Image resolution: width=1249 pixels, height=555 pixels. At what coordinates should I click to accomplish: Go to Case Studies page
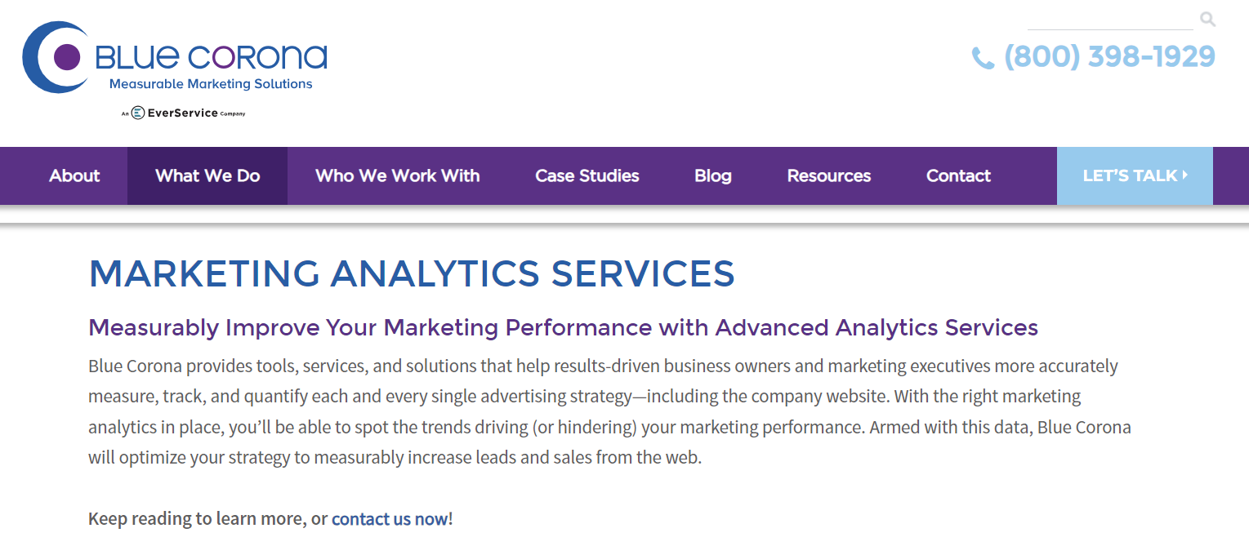(x=587, y=175)
